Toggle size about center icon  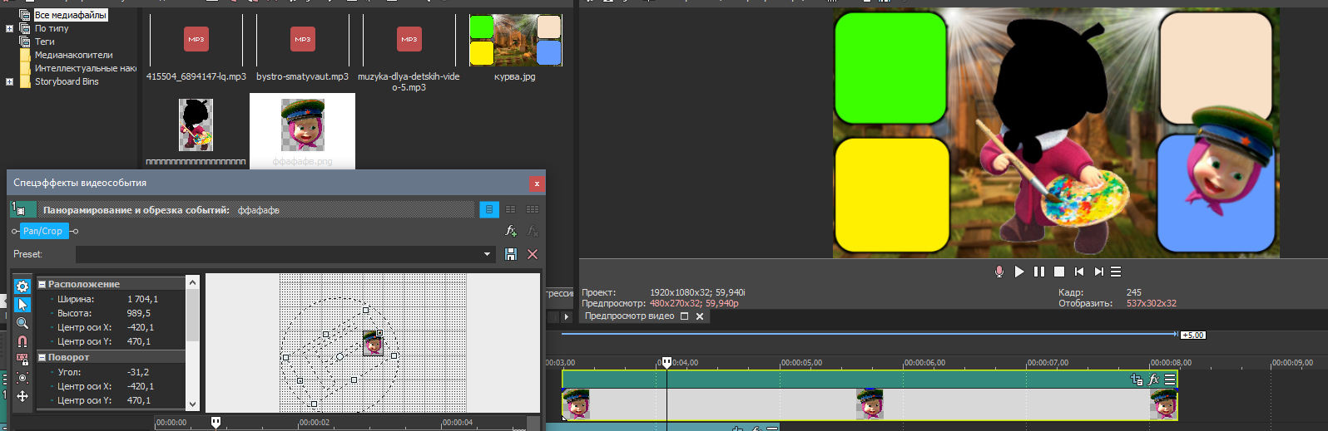tap(22, 378)
